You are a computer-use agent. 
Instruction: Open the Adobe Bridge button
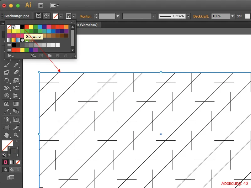click(41, 6)
